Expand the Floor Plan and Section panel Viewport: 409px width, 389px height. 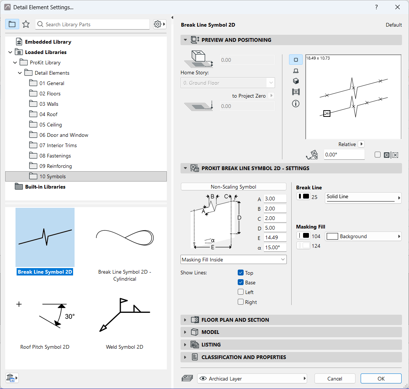[x=291, y=320]
